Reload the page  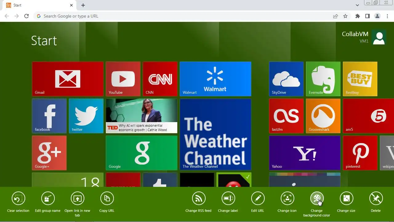point(26,16)
